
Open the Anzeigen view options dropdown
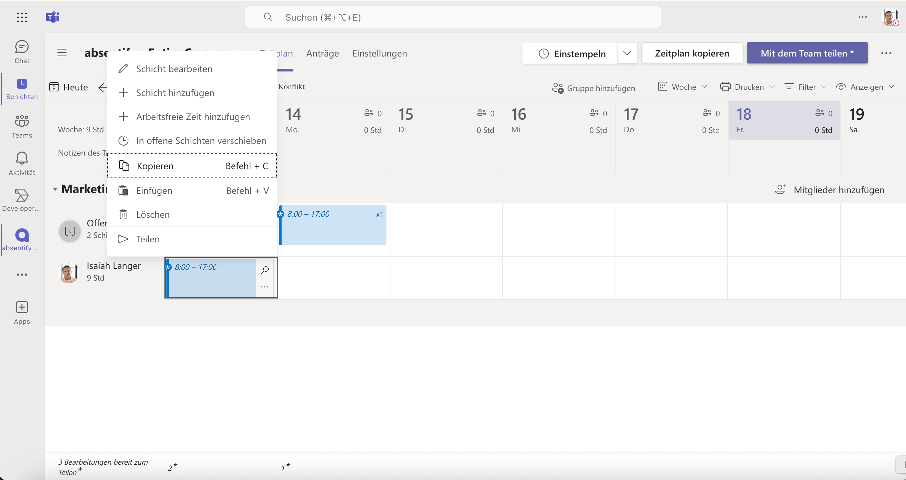coord(864,87)
